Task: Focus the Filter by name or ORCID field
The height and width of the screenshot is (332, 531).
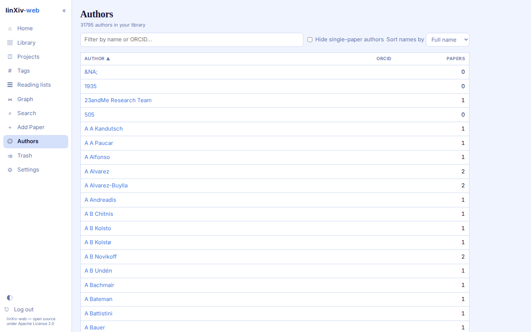Action: click(x=192, y=40)
